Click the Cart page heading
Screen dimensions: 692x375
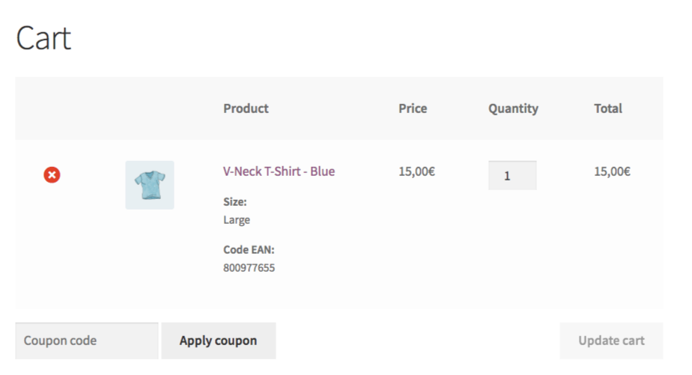click(43, 38)
